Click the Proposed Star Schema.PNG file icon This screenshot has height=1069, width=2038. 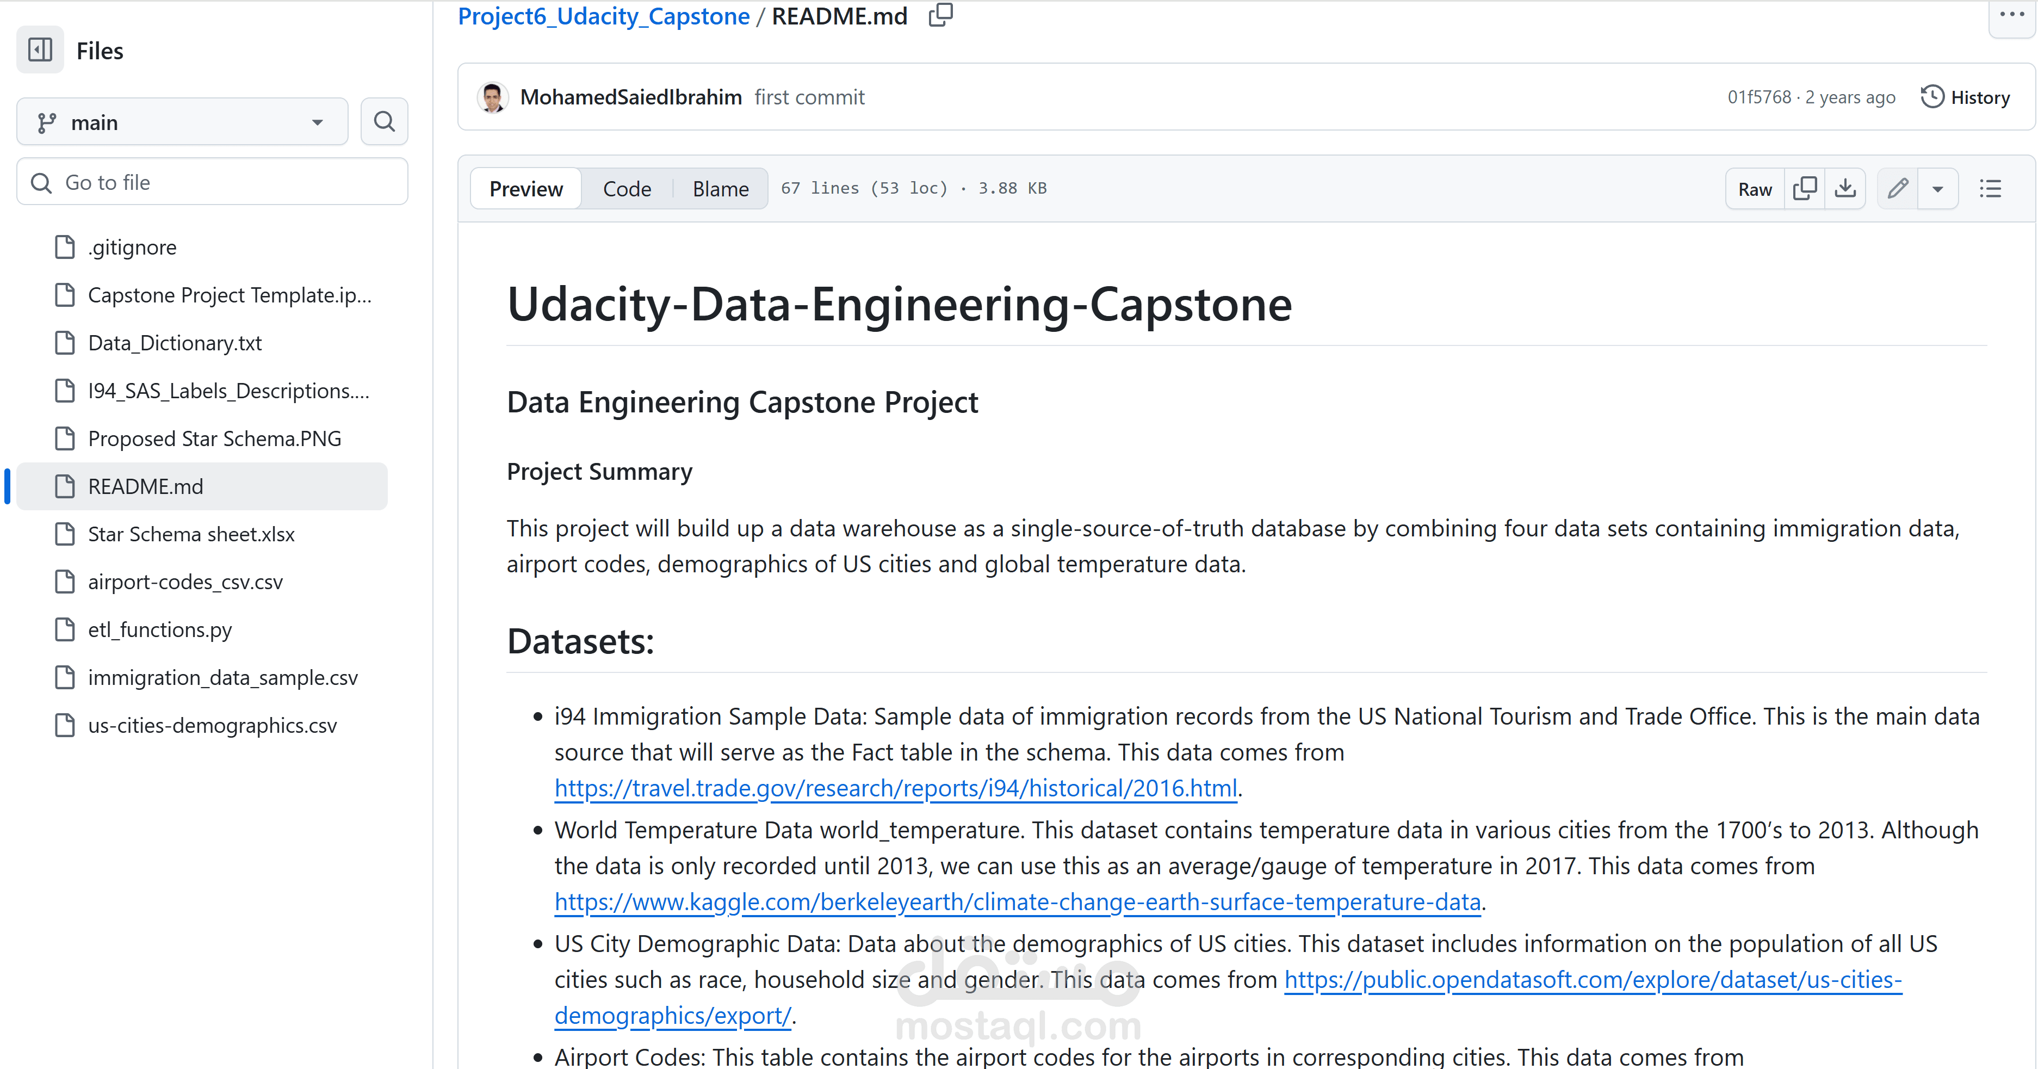pos(65,438)
